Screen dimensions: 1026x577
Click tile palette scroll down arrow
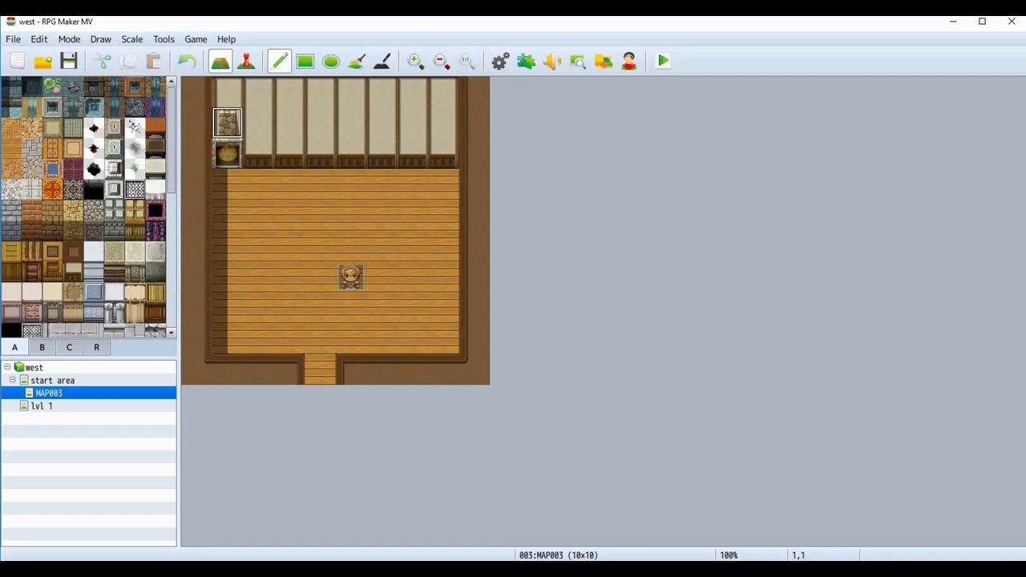pos(172,332)
